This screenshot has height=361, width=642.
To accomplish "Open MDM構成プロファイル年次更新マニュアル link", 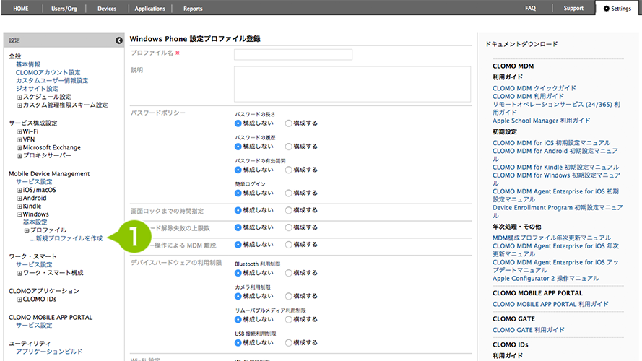I will (552, 238).
